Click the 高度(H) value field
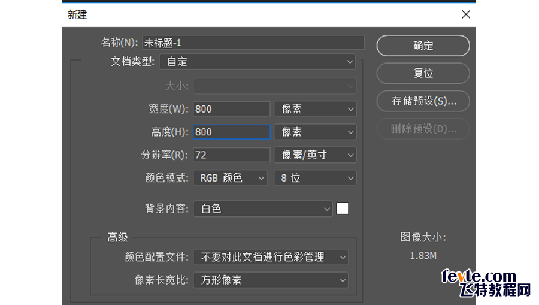Screen dimensions: 539x305 pyautogui.click(x=231, y=132)
